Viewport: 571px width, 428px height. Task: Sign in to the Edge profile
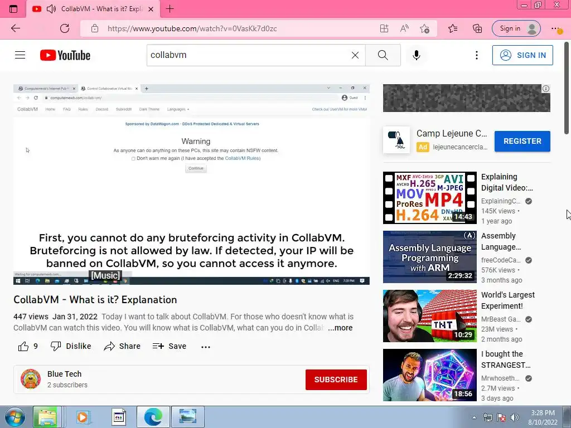point(516,28)
